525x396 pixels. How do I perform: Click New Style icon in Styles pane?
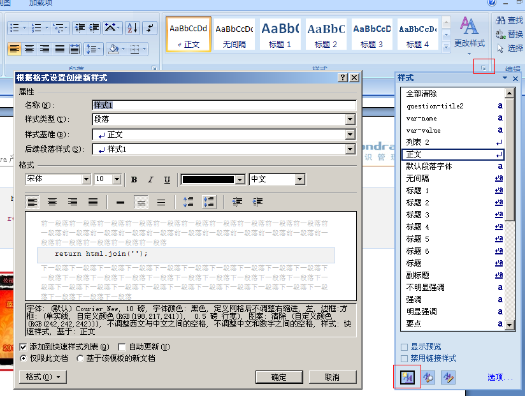[408, 378]
